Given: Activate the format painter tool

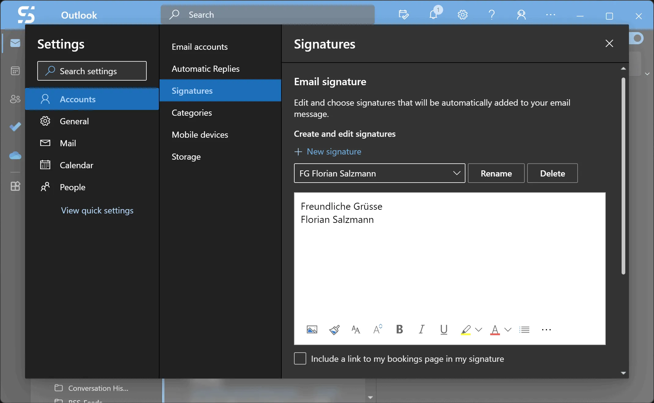Looking at the screenshot, I should [334, 330].
